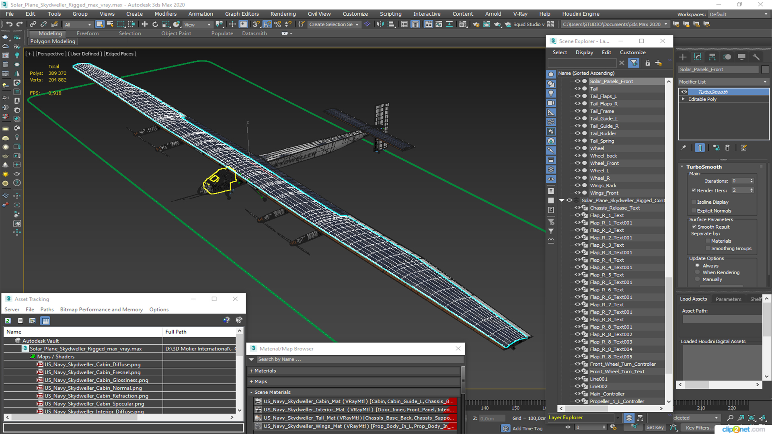The image size is (772, 434).
Task: Open the Modifier List dropdown
Action: [723, 82]
